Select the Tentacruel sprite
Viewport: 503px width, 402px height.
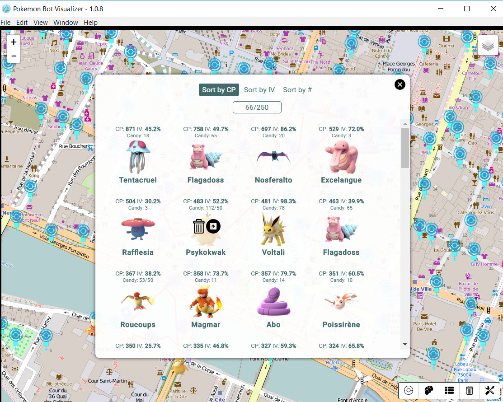tap(138, 157)
